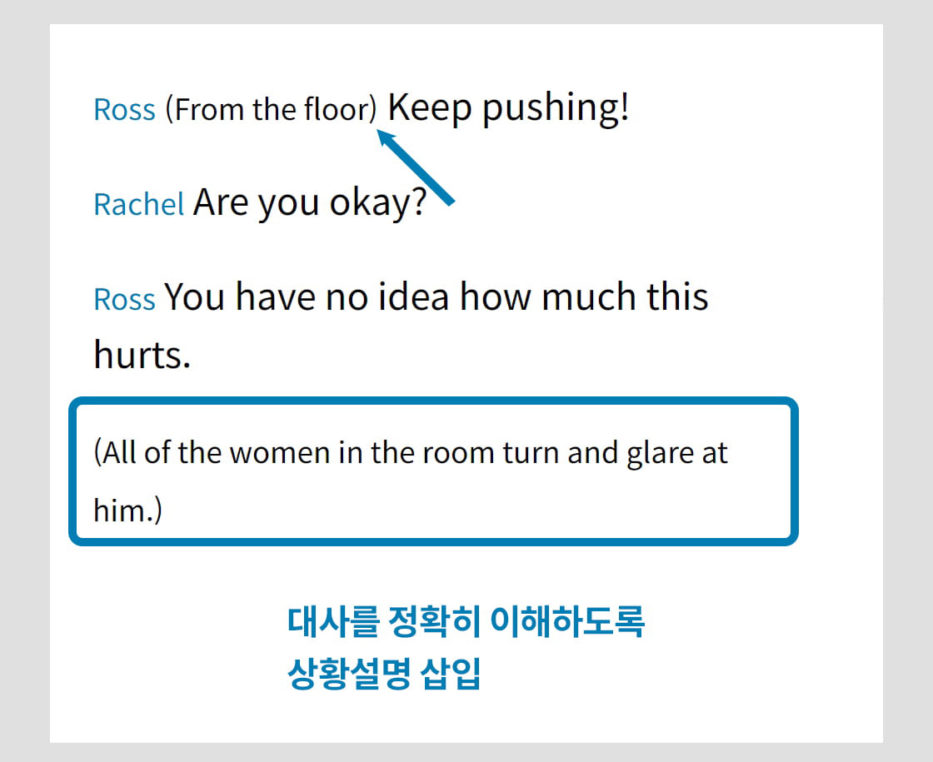Click the Korean caption "대사를 정확히 이해하도록"

click(466, 622)
